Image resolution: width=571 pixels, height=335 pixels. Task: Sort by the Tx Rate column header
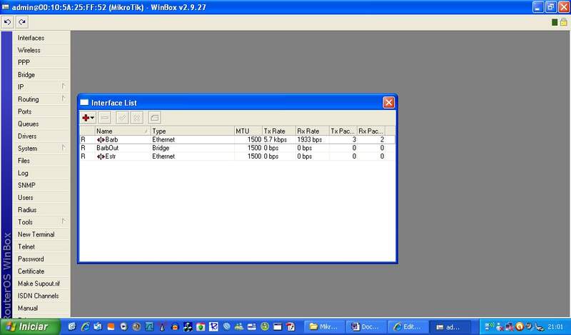click(279, 131)
